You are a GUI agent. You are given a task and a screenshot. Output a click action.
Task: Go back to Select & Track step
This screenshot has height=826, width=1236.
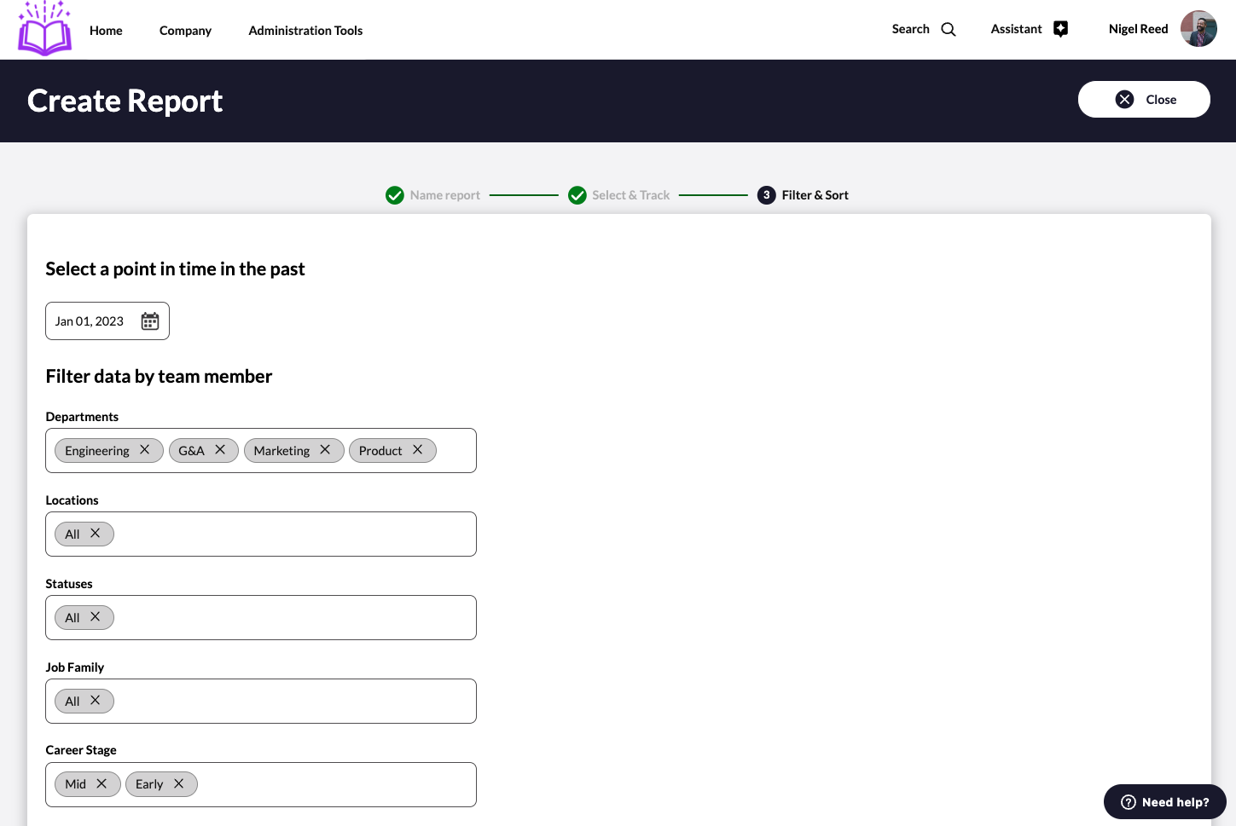pyautogui.click(x=630, y=195)
